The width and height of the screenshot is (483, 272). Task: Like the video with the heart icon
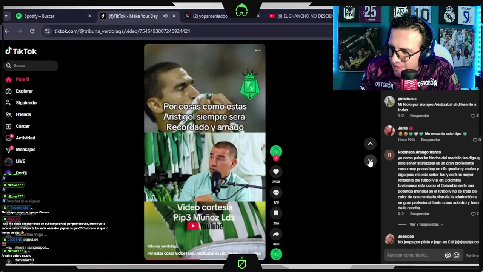tap(276, 172)
